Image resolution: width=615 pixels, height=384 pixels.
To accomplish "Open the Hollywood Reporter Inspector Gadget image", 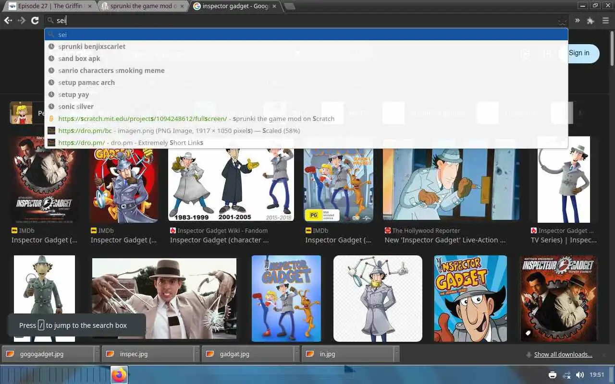I will tap(451, 185).
